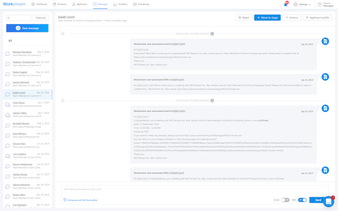Open Compose with full text editor link

point(82,200)
